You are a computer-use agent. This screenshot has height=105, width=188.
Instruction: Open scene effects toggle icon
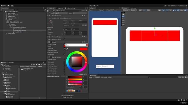pyautogui.click(x=174, y=10)
